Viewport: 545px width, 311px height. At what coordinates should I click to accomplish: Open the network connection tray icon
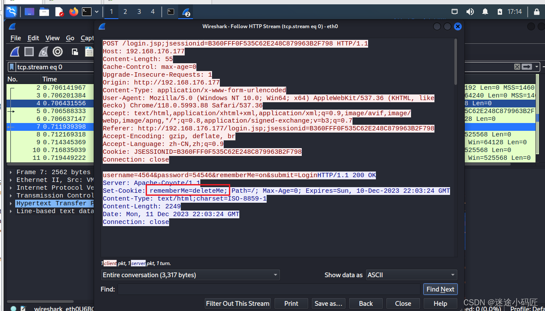pos(455,12)
